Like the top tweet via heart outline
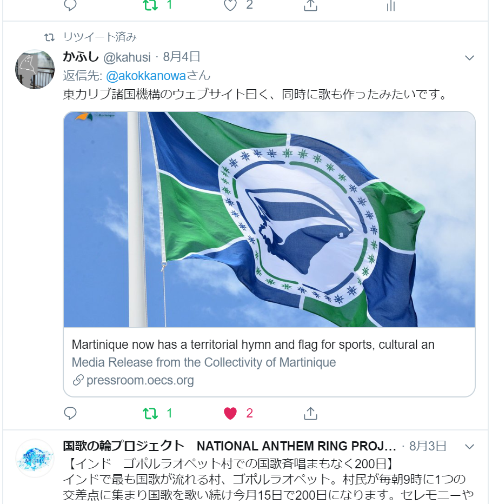 230,5
